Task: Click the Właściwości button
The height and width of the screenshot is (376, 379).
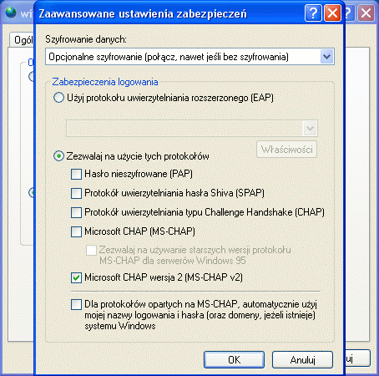Action: (x=286, y=150)
